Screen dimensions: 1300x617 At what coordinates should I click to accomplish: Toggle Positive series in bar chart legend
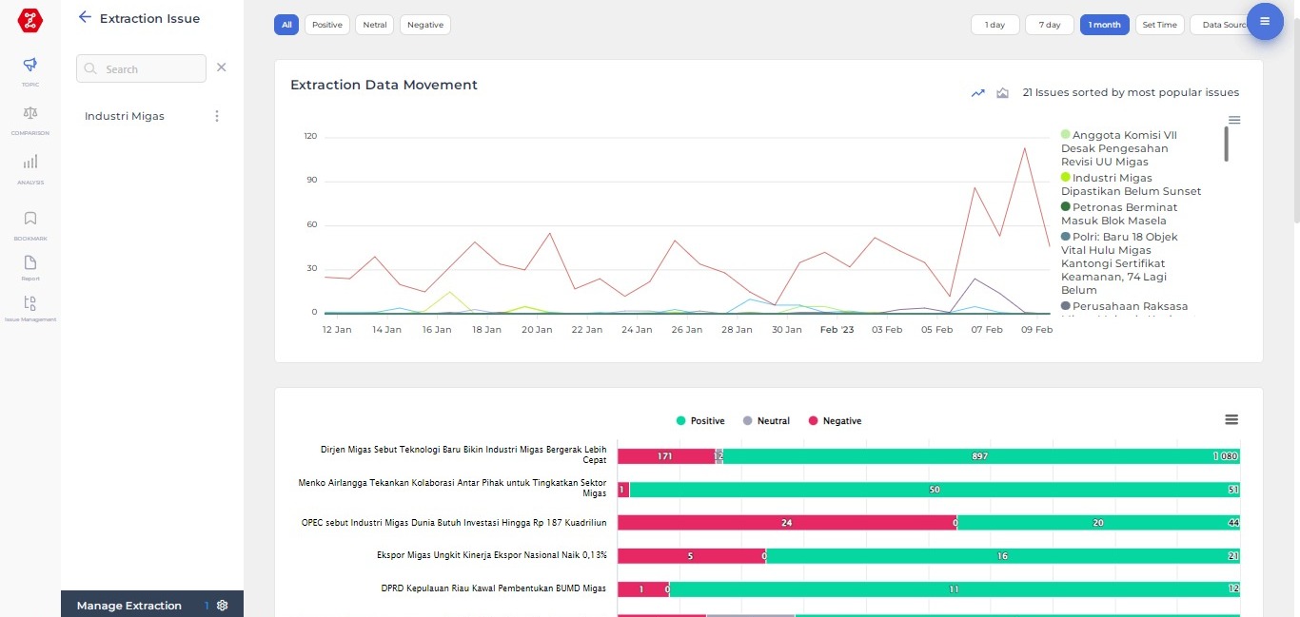coord(700,421)
